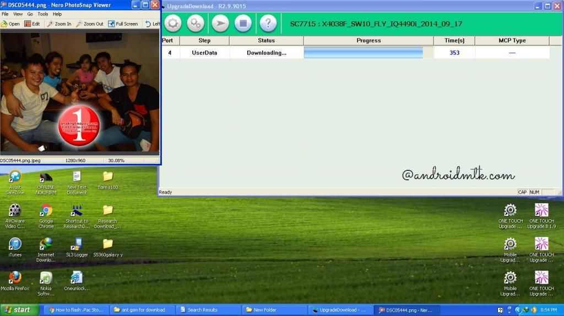564x316 pixels.
Task: Stop the download with the square button
Action: 243,24
